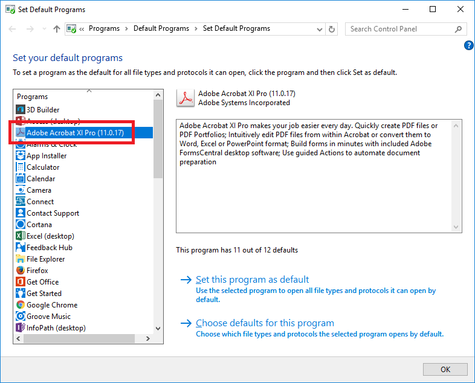Click the 3D Builder app icon
The width and height of the screenshot is (475, 383).
21,109
